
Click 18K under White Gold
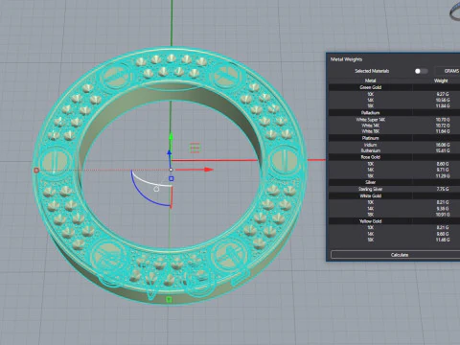370,215
